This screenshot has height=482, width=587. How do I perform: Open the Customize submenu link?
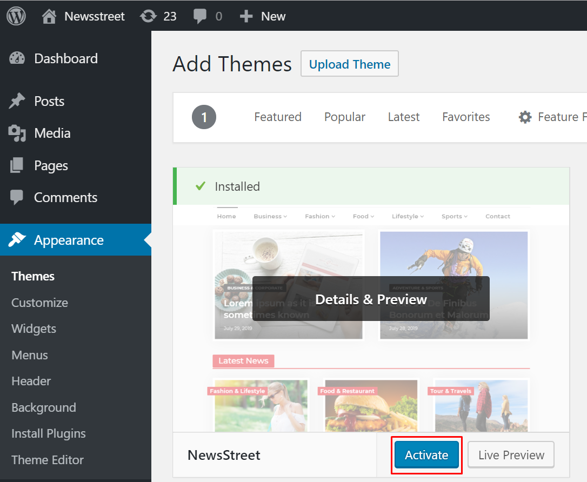[39, 303]
